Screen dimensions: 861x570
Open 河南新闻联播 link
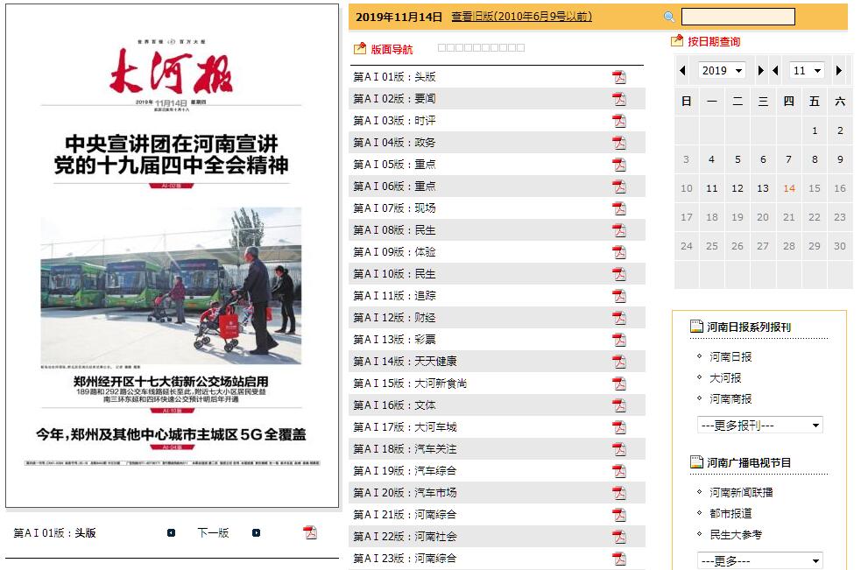click(741, 493)
